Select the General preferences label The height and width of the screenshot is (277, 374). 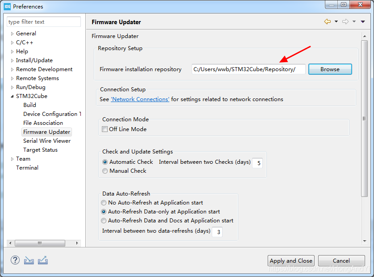click(26, 34)
